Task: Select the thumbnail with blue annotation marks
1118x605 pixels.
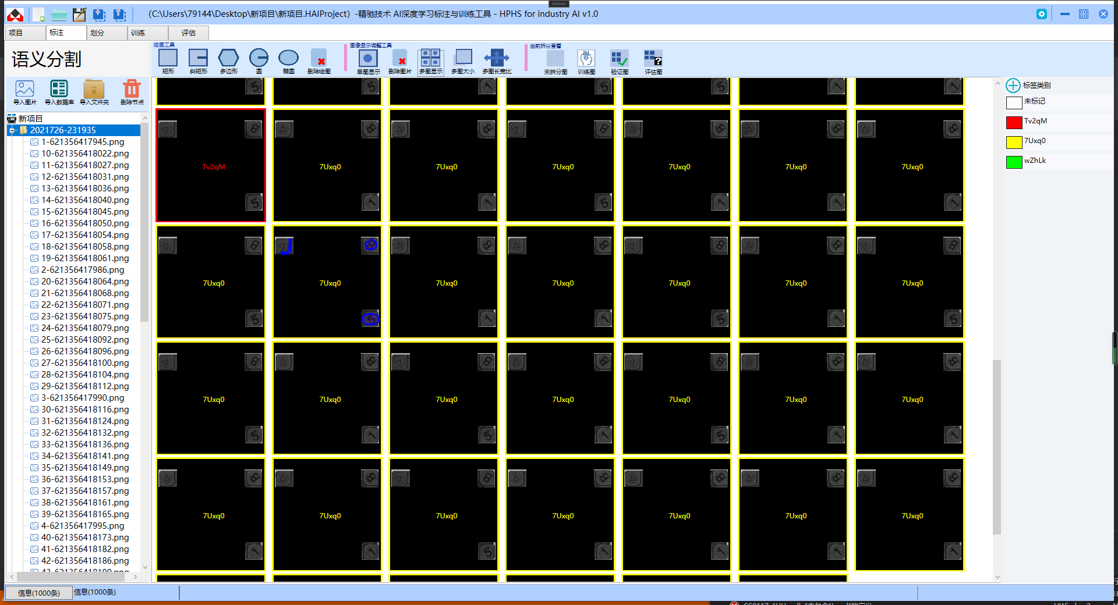Action: pyautogui.click(x=327, y=282)
